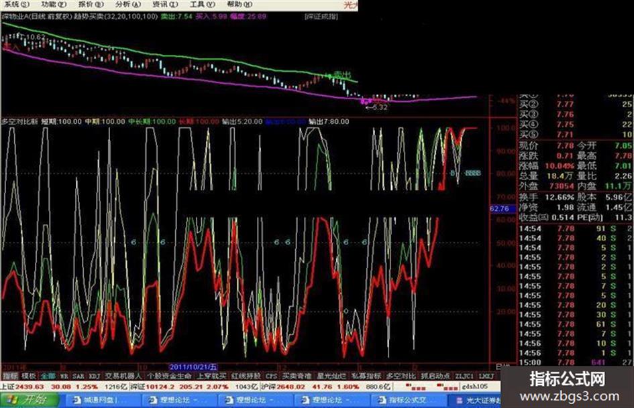The width and height of the screenshot is (634, 408).
Task: Switch indicator to KDJ
Action: 94,376
